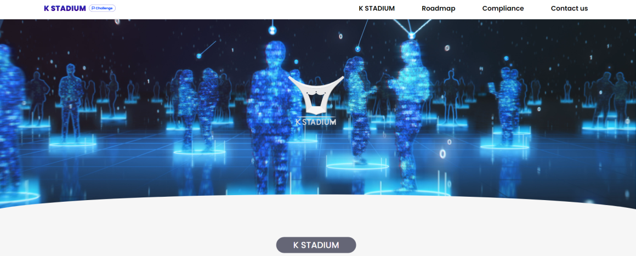Select K STADIUM in the navigation menu
This screenshot has width=636, height=256.
pyautogui.click(x=377, y=8)
